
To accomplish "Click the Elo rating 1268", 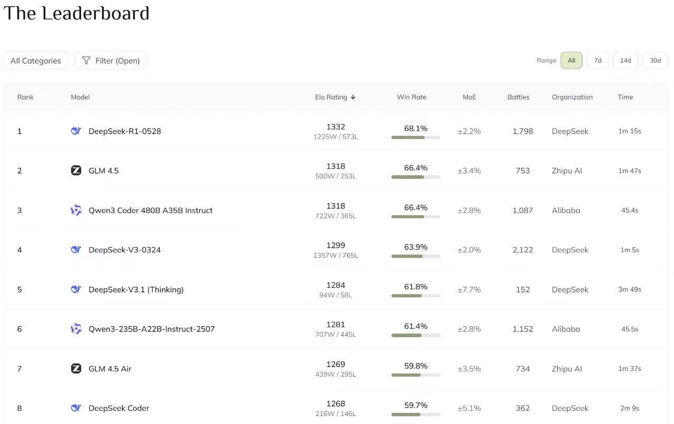I will click(x=335, y=403).
